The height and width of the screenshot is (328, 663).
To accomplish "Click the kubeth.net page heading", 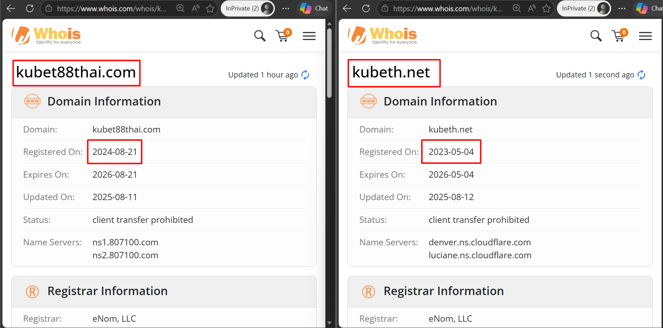I will [x=391, y=73].
